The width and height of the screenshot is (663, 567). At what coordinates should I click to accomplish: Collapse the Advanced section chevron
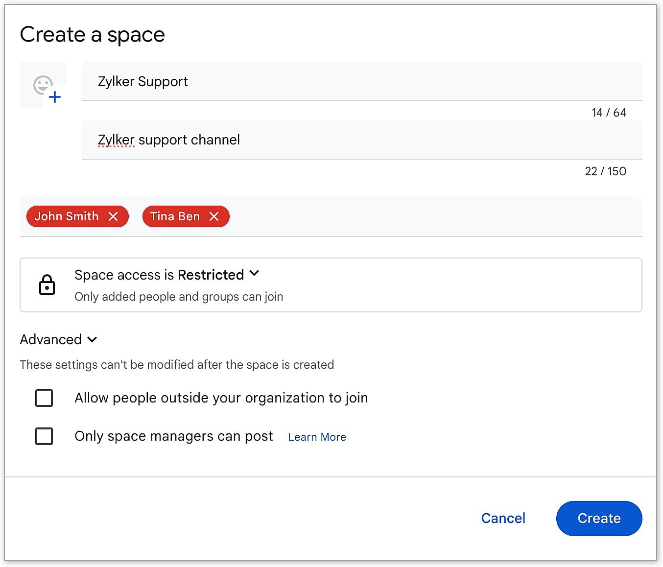(92, 339)
